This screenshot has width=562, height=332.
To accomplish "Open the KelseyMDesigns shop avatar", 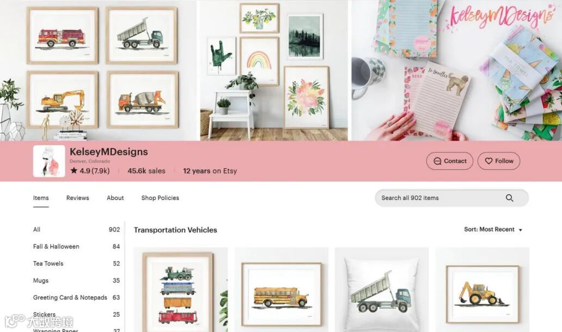I will [x=49, y=161].
